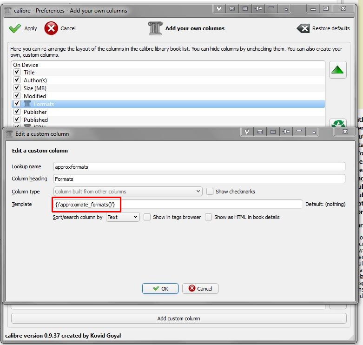
Task: Click the dotted transparency icon in Preferences title bar
Action: coord(245,9)
